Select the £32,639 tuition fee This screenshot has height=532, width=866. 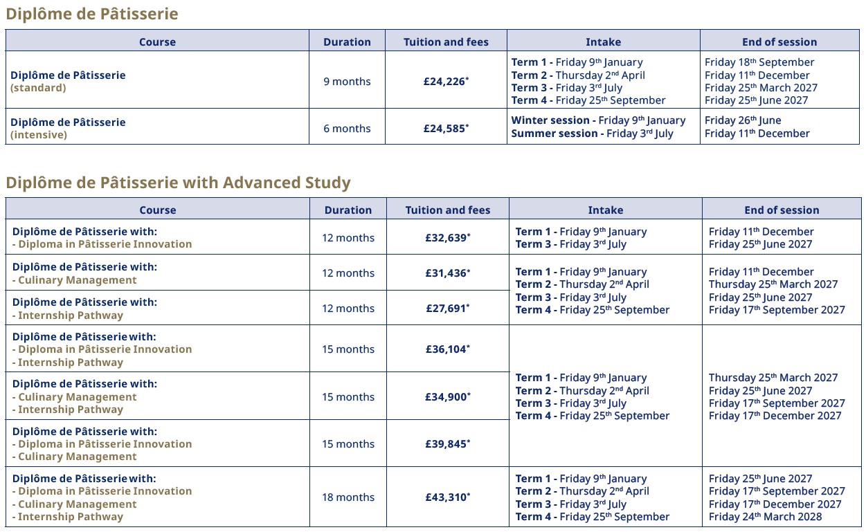(x=447, y=237)
